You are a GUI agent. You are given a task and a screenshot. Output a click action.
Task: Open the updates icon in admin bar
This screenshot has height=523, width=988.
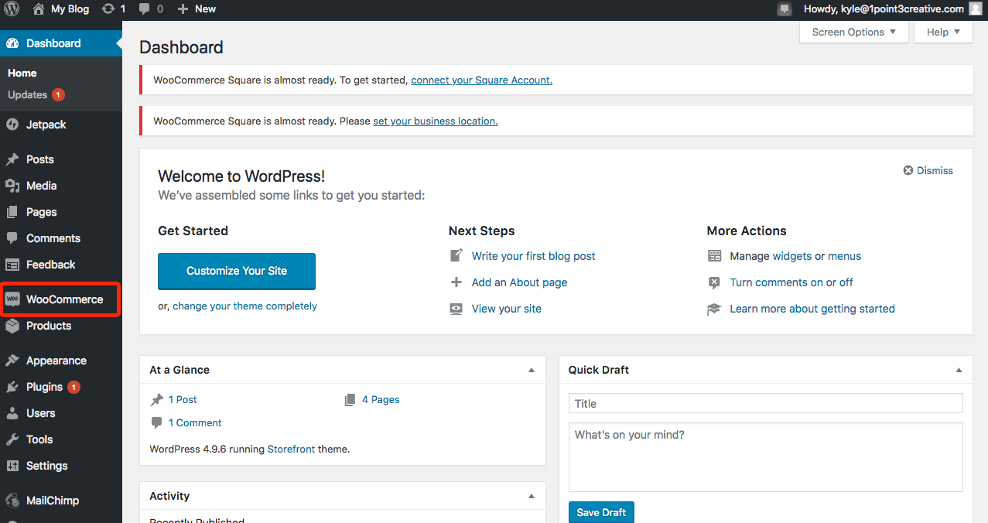[x=108, y=9]
